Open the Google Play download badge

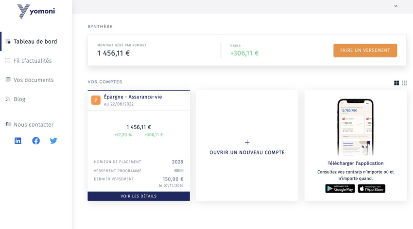[340, 189]
